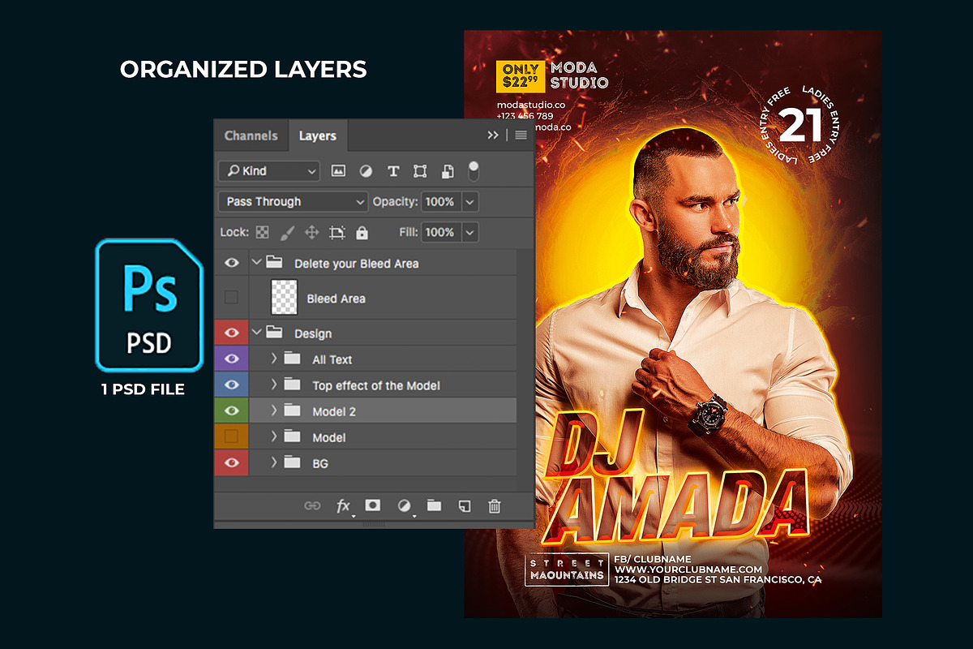Filter layers by smart objects icon
Image resolution: width=973 pixels, height=649 pixels.
point(448,171)
